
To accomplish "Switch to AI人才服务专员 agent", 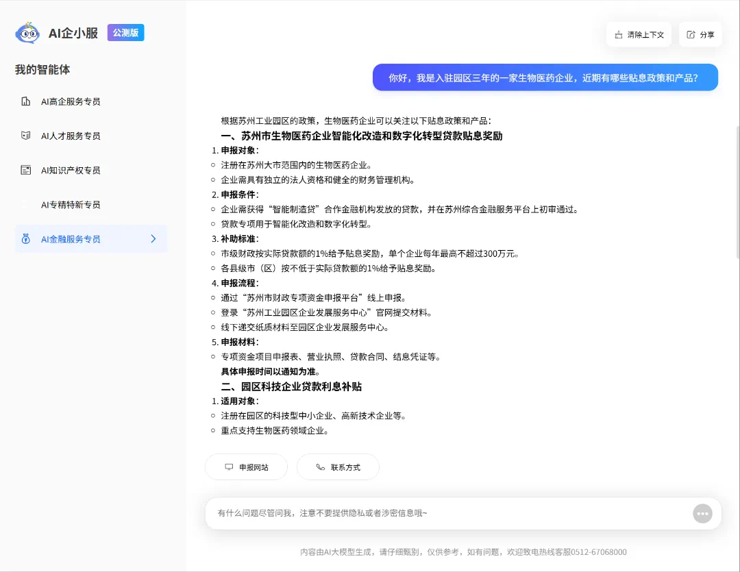I will click(71, 136).
